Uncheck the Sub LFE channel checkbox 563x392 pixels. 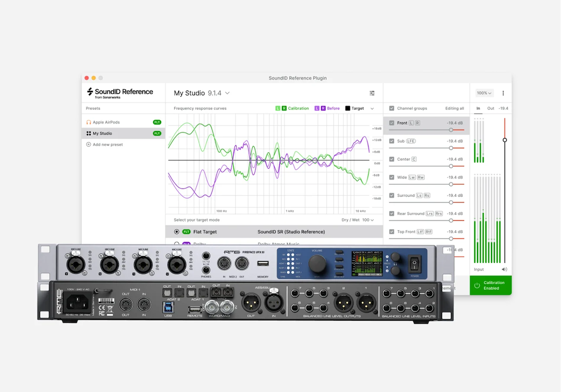(392, 141)
